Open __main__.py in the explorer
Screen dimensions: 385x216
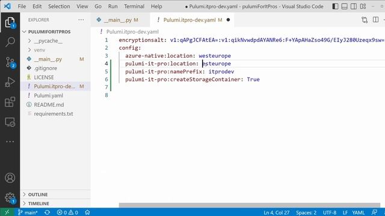(x=55, y=59)
